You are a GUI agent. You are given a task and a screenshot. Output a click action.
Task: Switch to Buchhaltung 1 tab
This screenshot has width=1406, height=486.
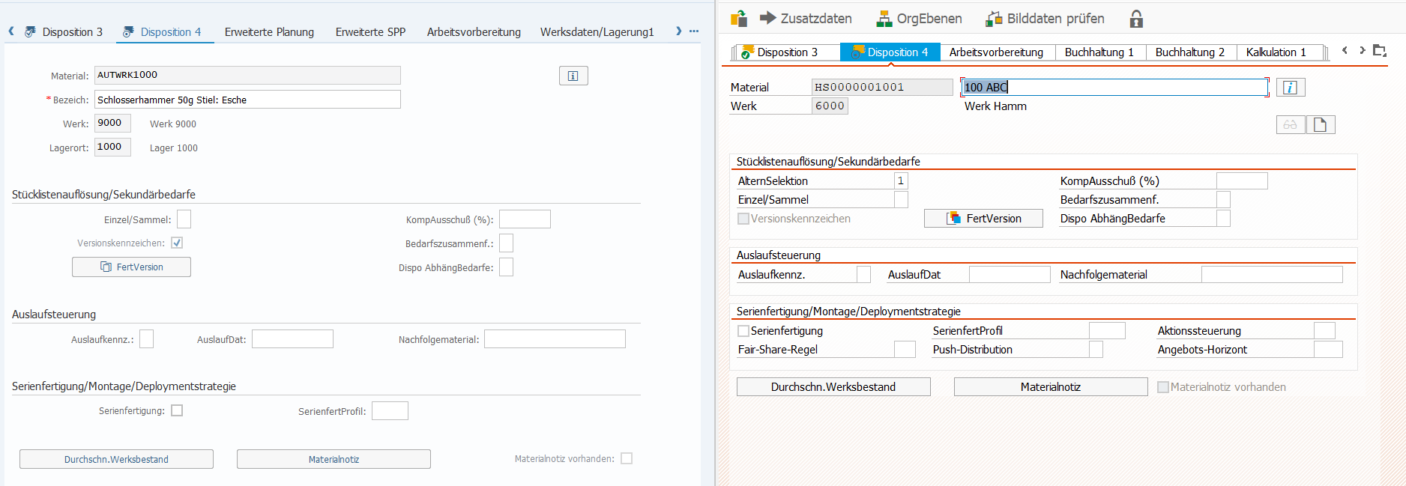click(x=1099, y=52)
